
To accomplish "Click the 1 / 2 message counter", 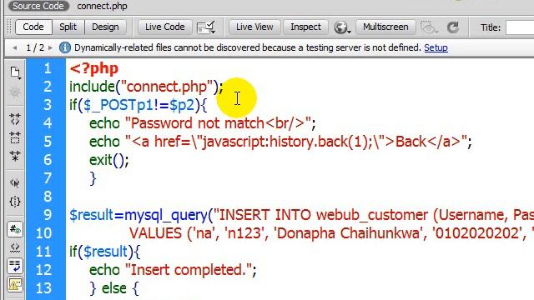I will tap(35, 48).
